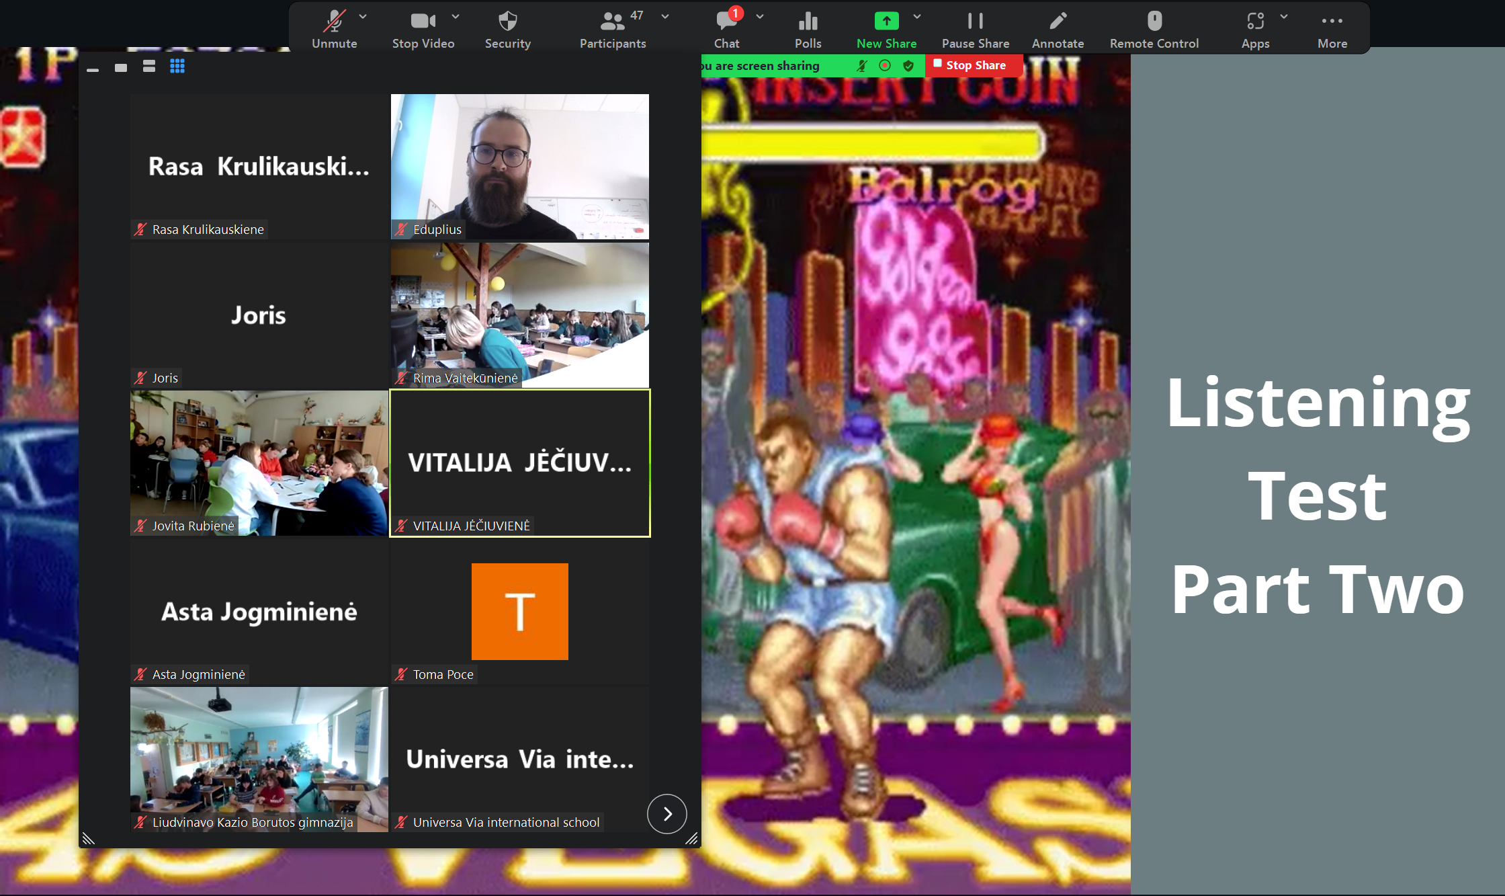Pause Share of the screen
This screenshot has width=1505, height=896.
975,22
